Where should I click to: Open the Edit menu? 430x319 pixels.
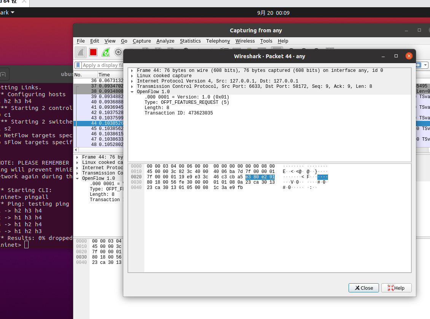tap(95, 41)
